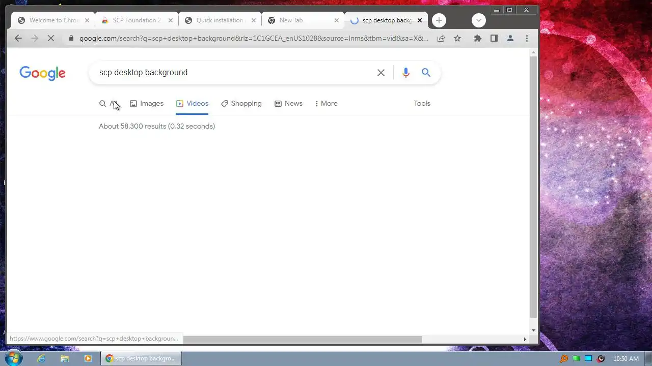Bookmark this page with the star
This screenshot has height=366, width=652.
point(457,38)
